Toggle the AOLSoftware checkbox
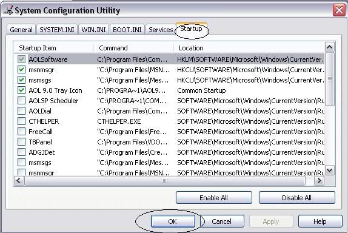 pos(22,59)
